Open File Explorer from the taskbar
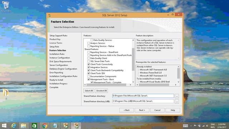Screen dimensions: 229x129 (23, 126)
